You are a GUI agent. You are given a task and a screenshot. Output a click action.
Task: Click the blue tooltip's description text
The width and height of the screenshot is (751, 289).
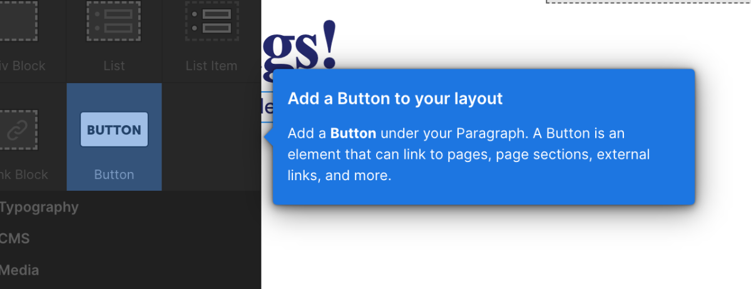click(x=468, y=155)
